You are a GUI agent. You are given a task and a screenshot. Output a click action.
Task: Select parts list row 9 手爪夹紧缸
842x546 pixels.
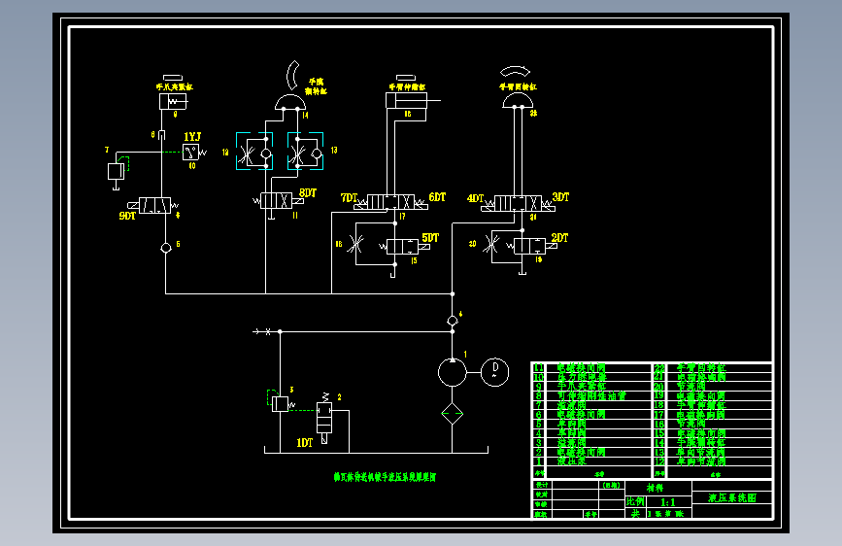pos(591,387)
